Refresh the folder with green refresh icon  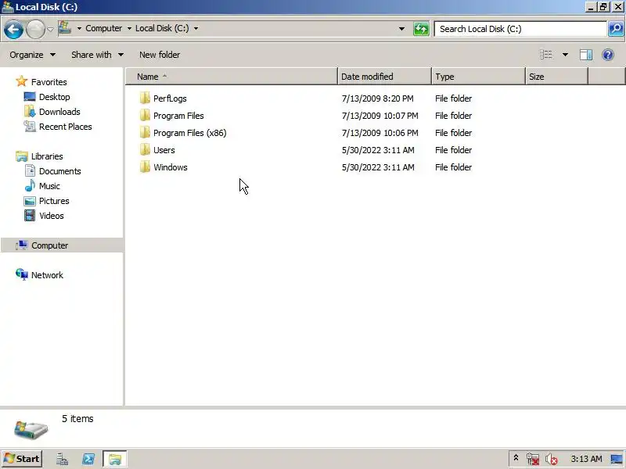[x=421, y=29]
